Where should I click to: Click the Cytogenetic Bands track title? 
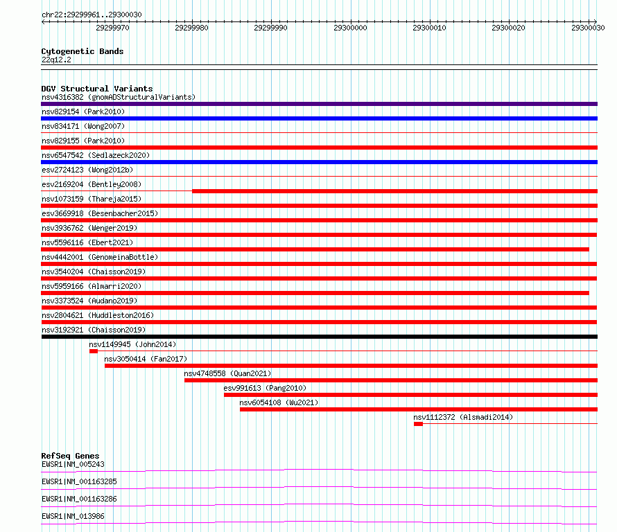pyautogui.click(x=82, y=51)
